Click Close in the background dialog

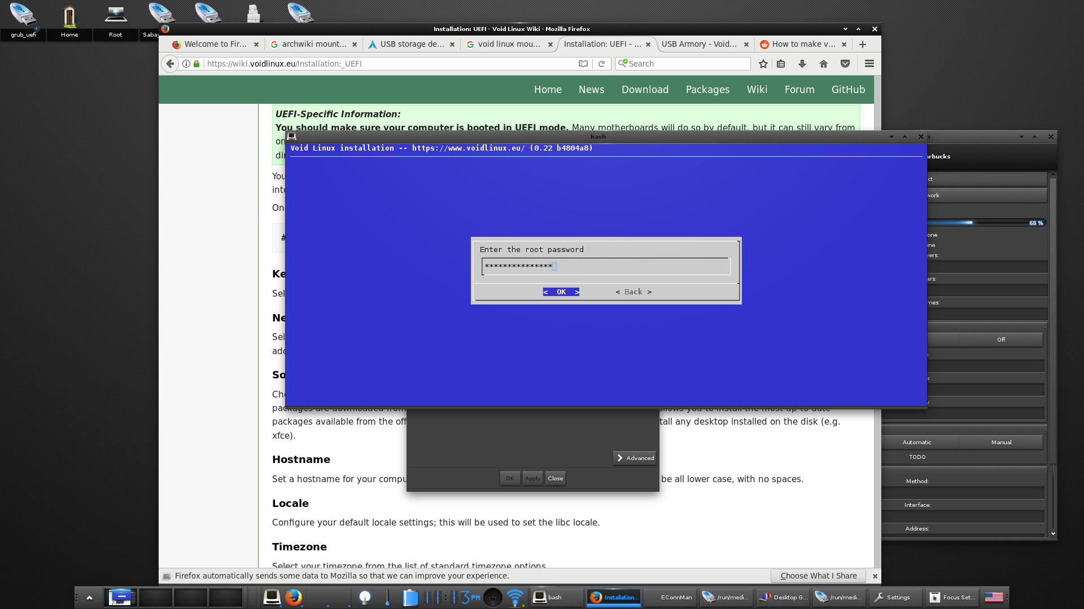coord(556,478)
